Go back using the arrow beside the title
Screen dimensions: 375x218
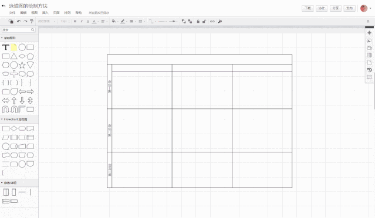pos(4,6)
